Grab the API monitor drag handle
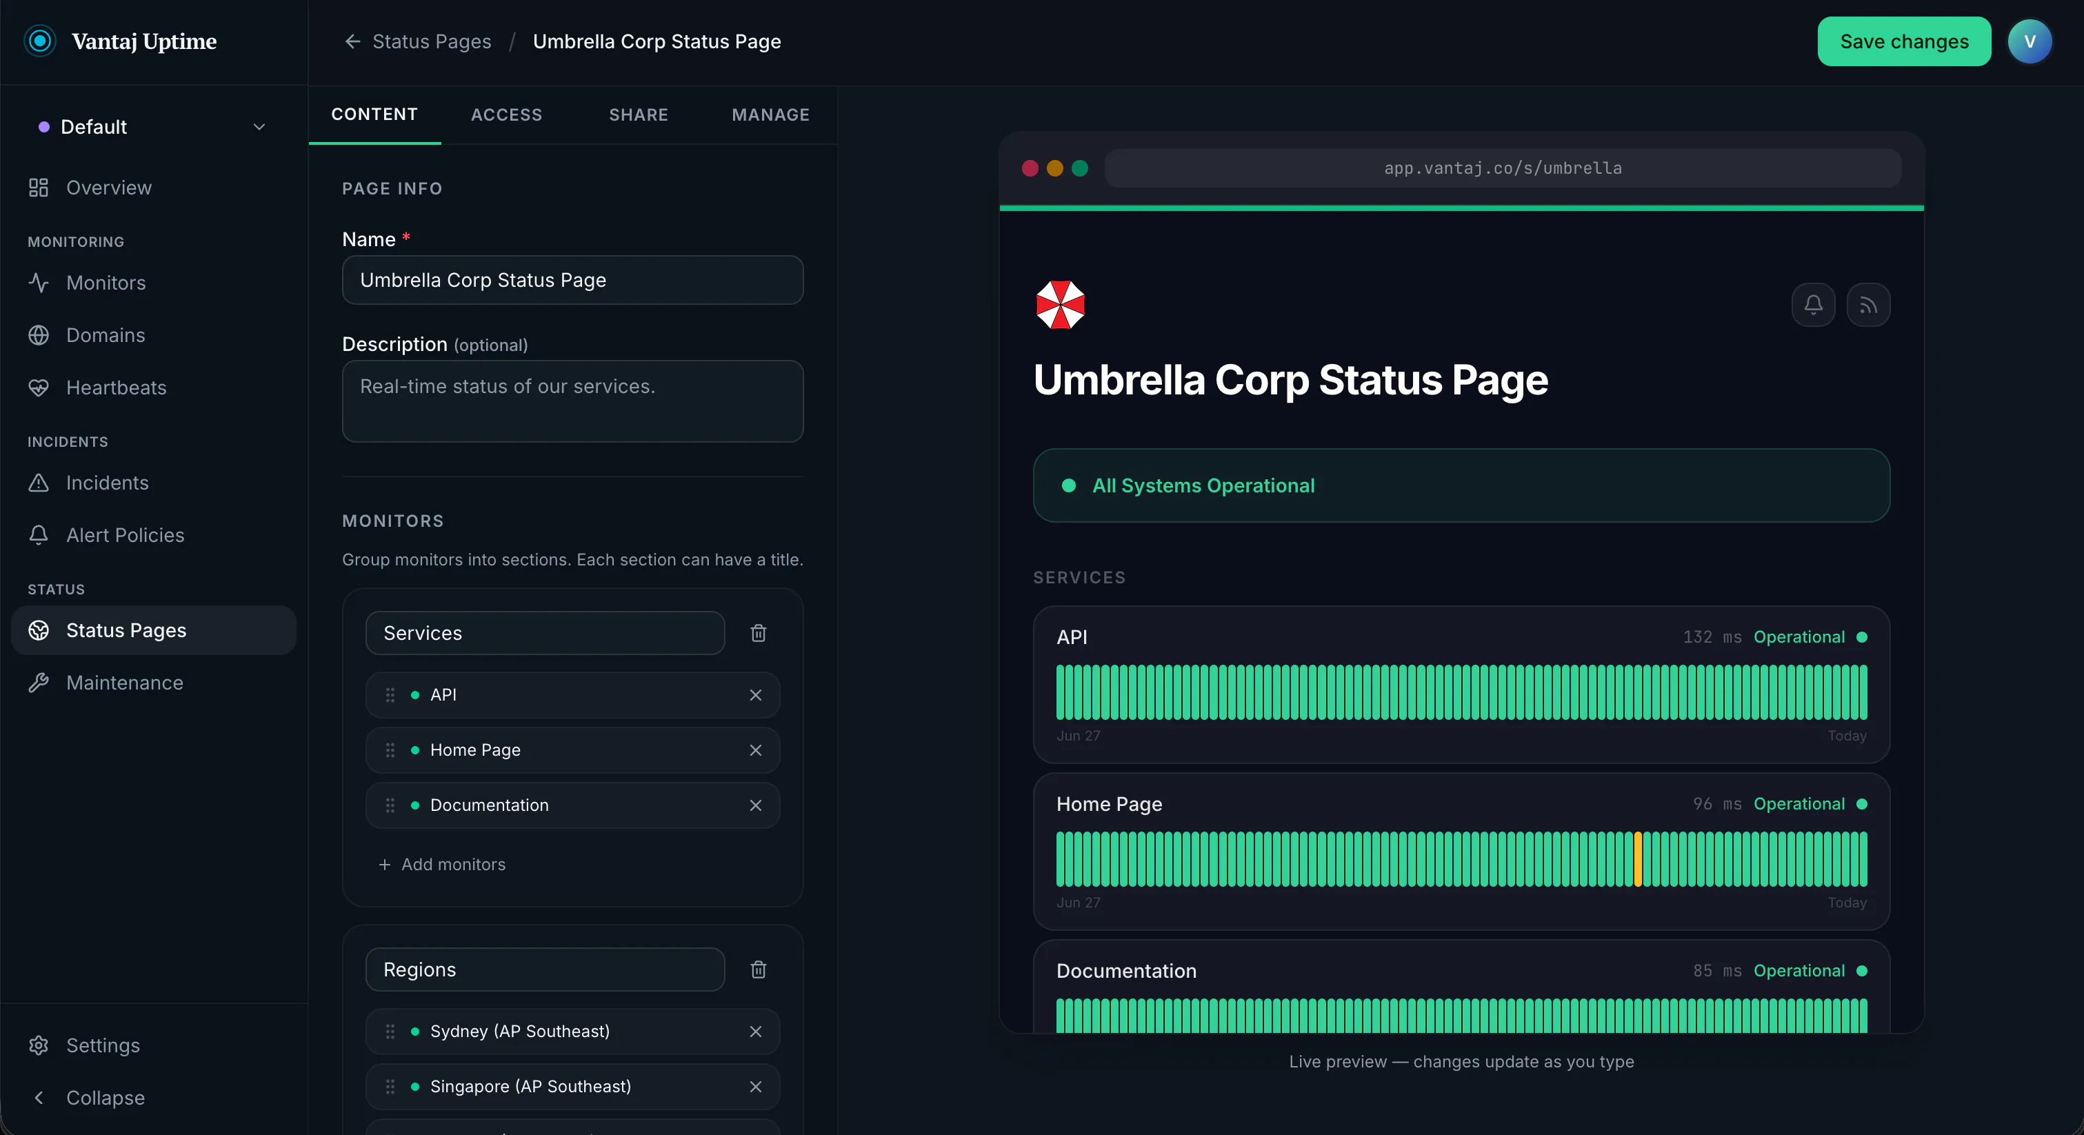 tap(390, 695)
